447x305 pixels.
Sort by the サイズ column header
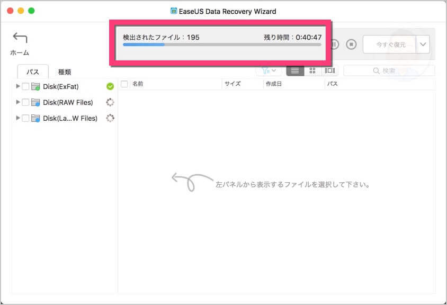[x=233, y=84]
